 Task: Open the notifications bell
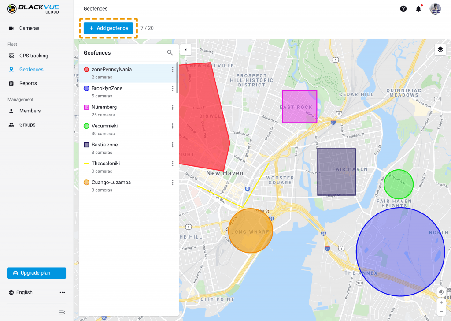(418, 9)
